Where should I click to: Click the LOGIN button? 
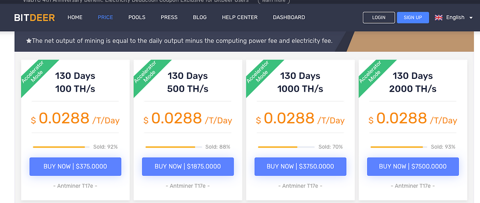coord(379,18)
